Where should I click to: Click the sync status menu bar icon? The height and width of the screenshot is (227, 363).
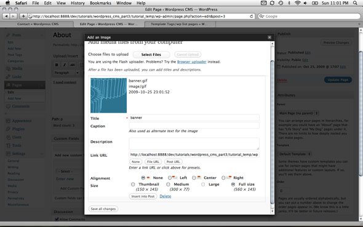[272, 3]
